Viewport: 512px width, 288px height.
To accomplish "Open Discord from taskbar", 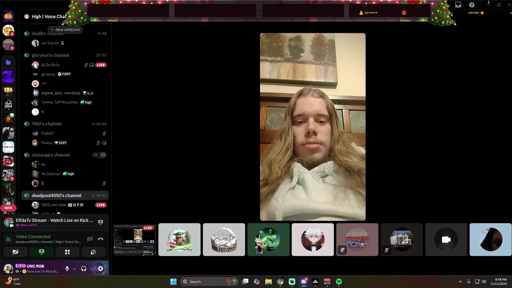I will tap(304, 282).
